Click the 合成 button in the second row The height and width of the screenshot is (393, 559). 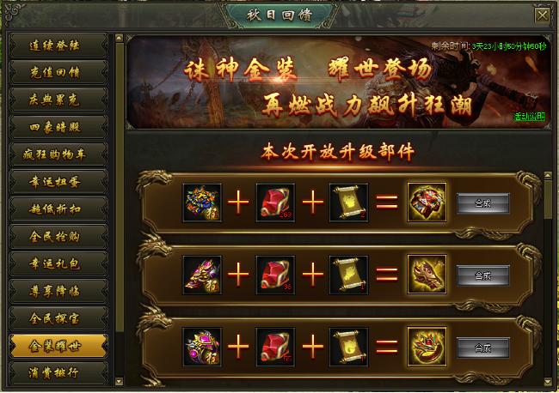(483, 275)
